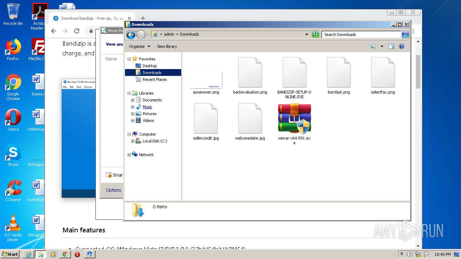Open Firefox desktop shortcut
This screenshot has width=461, height=259.
[x=13, y=50]
